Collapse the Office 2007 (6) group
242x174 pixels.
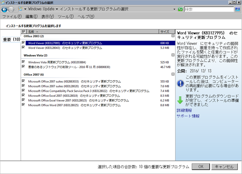[x=173, y=74]
